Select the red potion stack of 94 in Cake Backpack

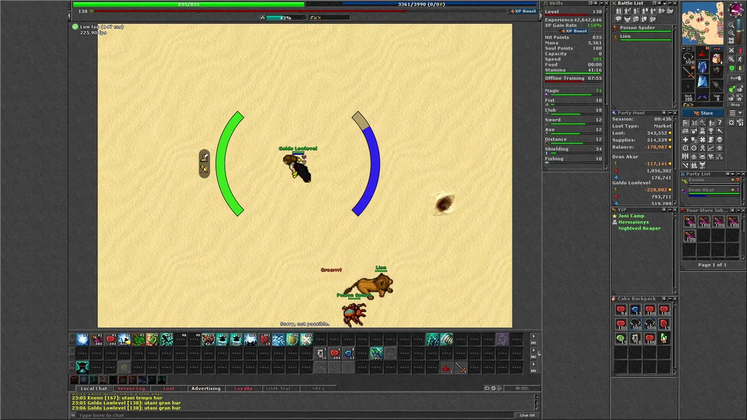(x=621, y=310)
